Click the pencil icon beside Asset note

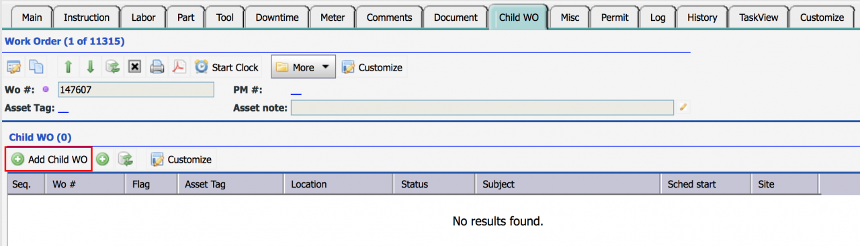[x=683, y=107]
